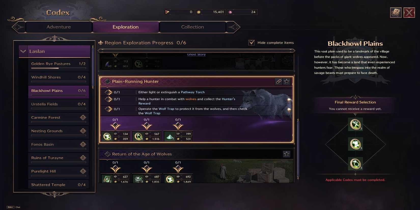
Task: Click the Golden Rye Pastures progress bar
Action: pos(59,68)
